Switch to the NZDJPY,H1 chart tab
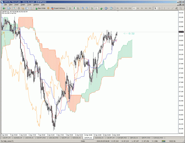Screen dimensions: 185x143 [65, 138]
